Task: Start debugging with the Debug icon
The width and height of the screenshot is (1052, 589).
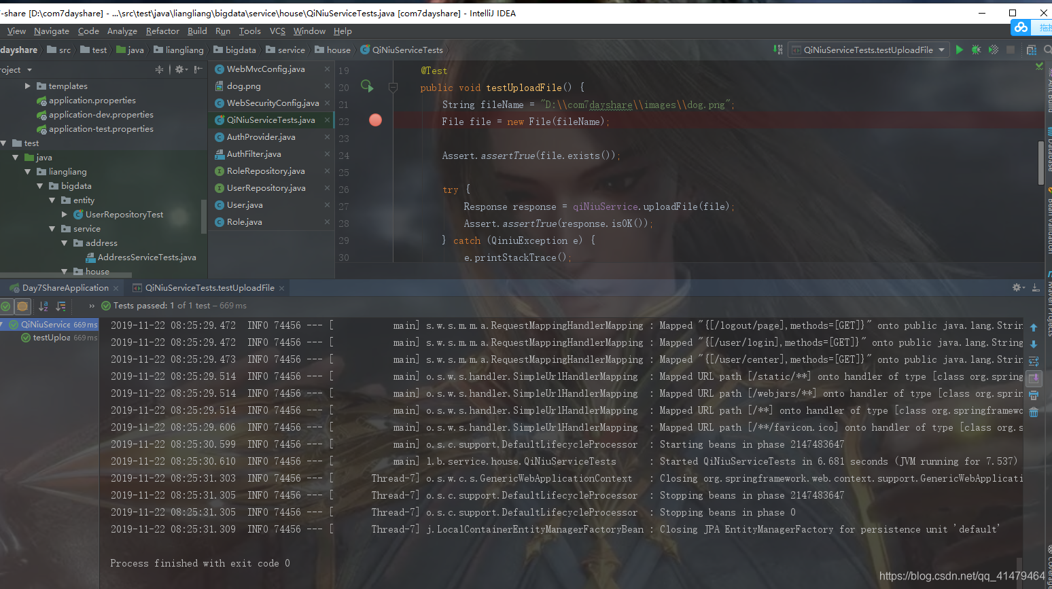Action: [976, 50]
